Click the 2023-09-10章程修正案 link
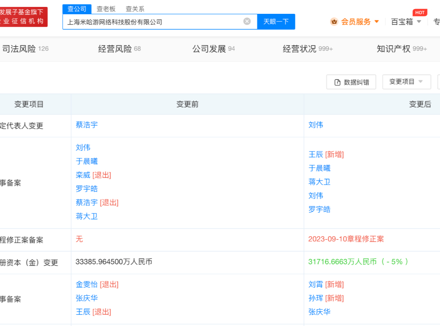Screen dimensions: 440x326 (x=346, y=239)
